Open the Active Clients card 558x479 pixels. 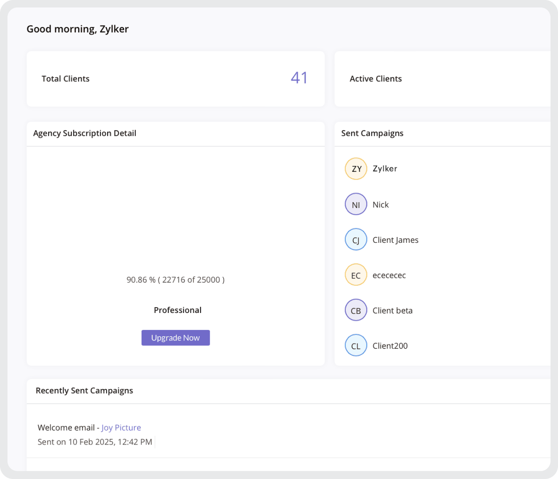click(x=443, y=79)
